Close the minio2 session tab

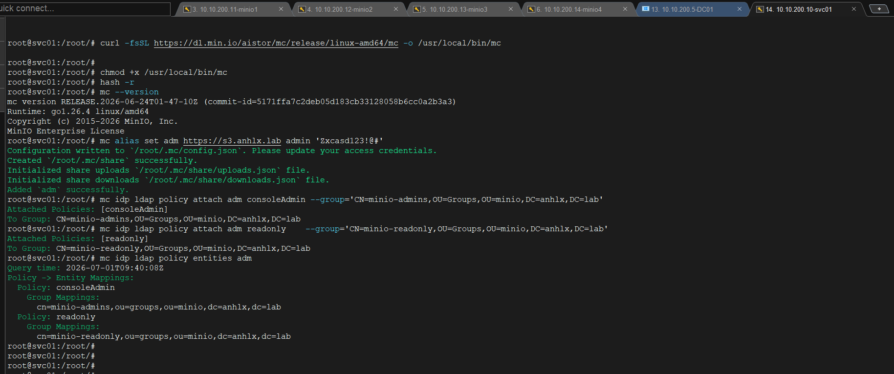click(x=396, y=9)
